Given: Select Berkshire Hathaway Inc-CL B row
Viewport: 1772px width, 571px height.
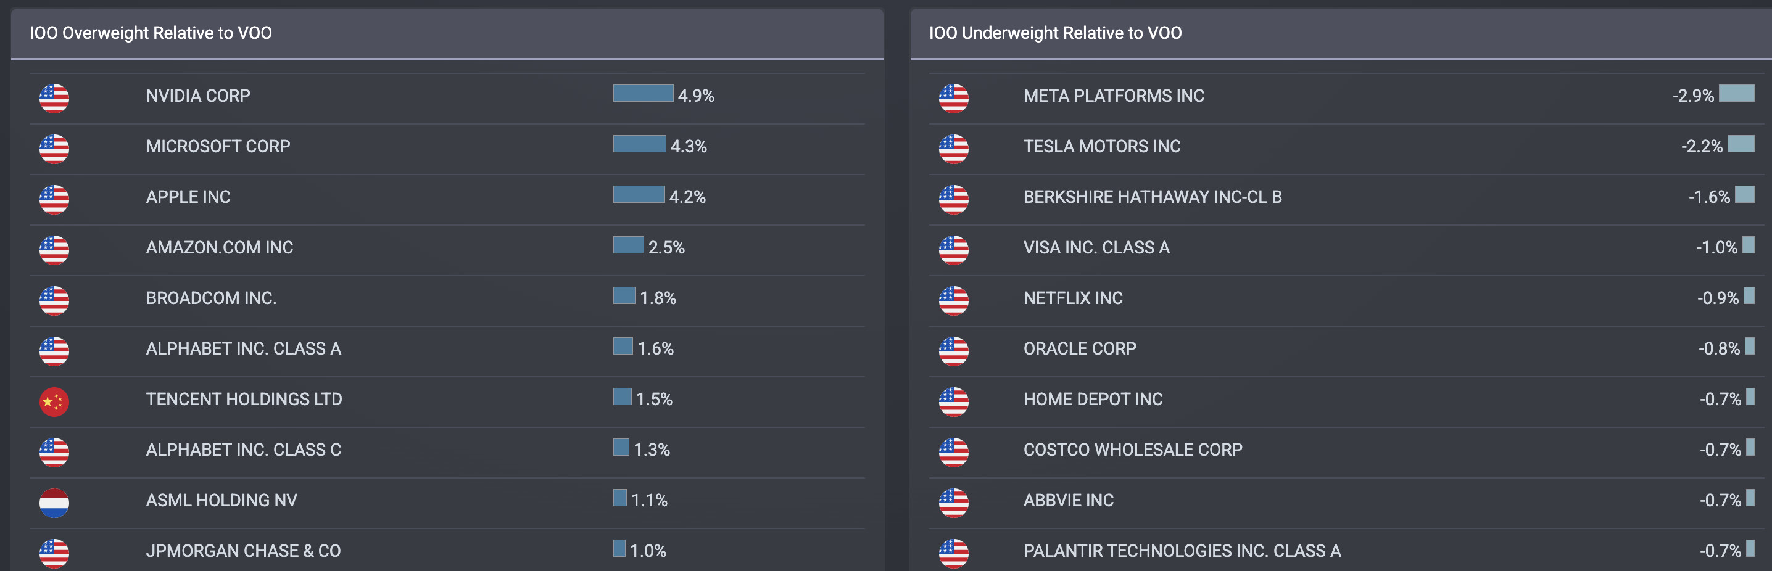Looking at the screenshot, I should (1152, 197).
